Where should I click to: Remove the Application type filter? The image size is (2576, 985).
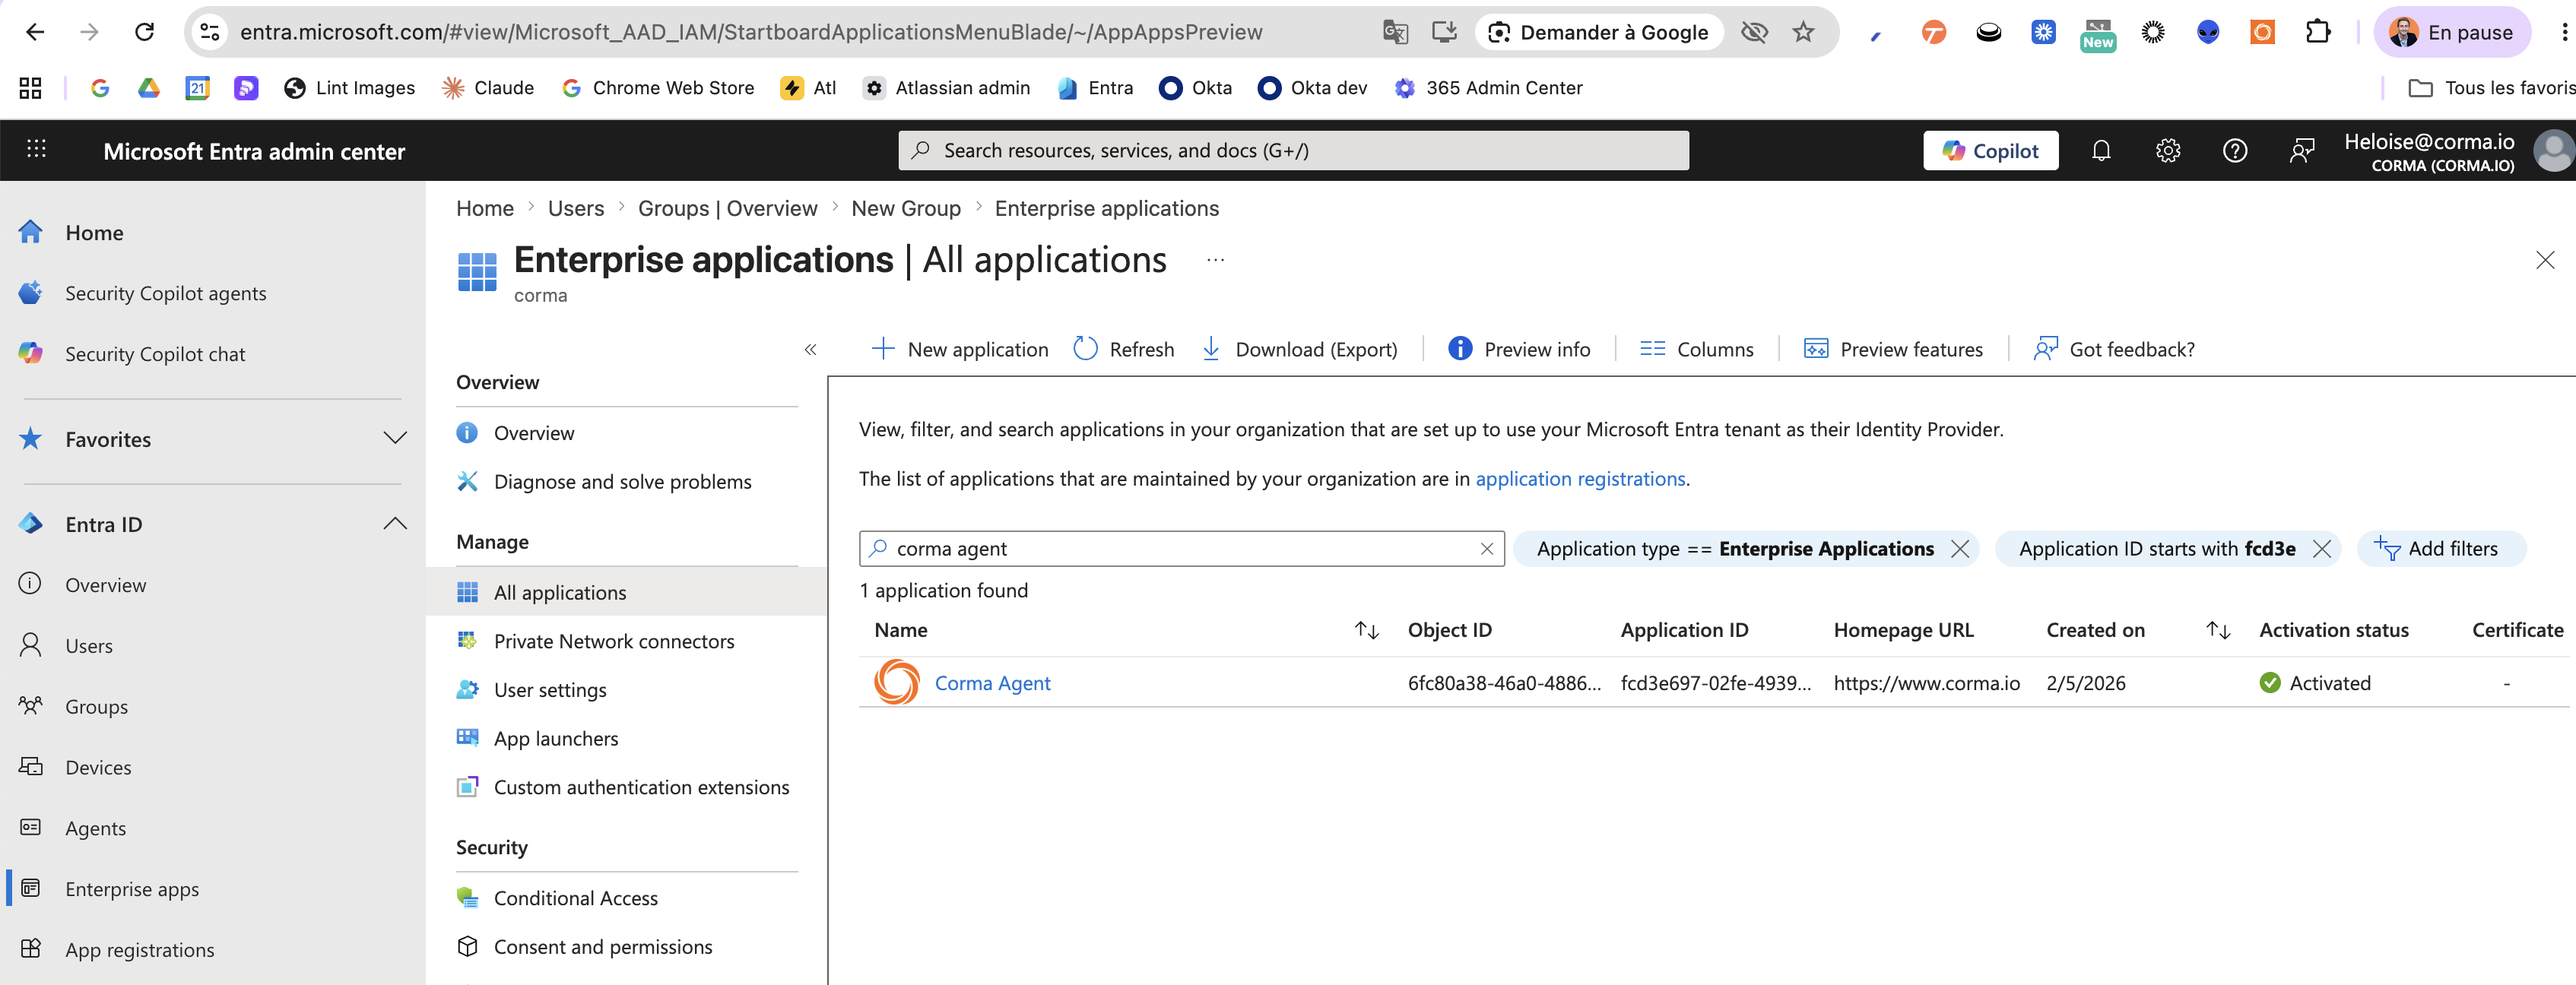coord(1960,549)
